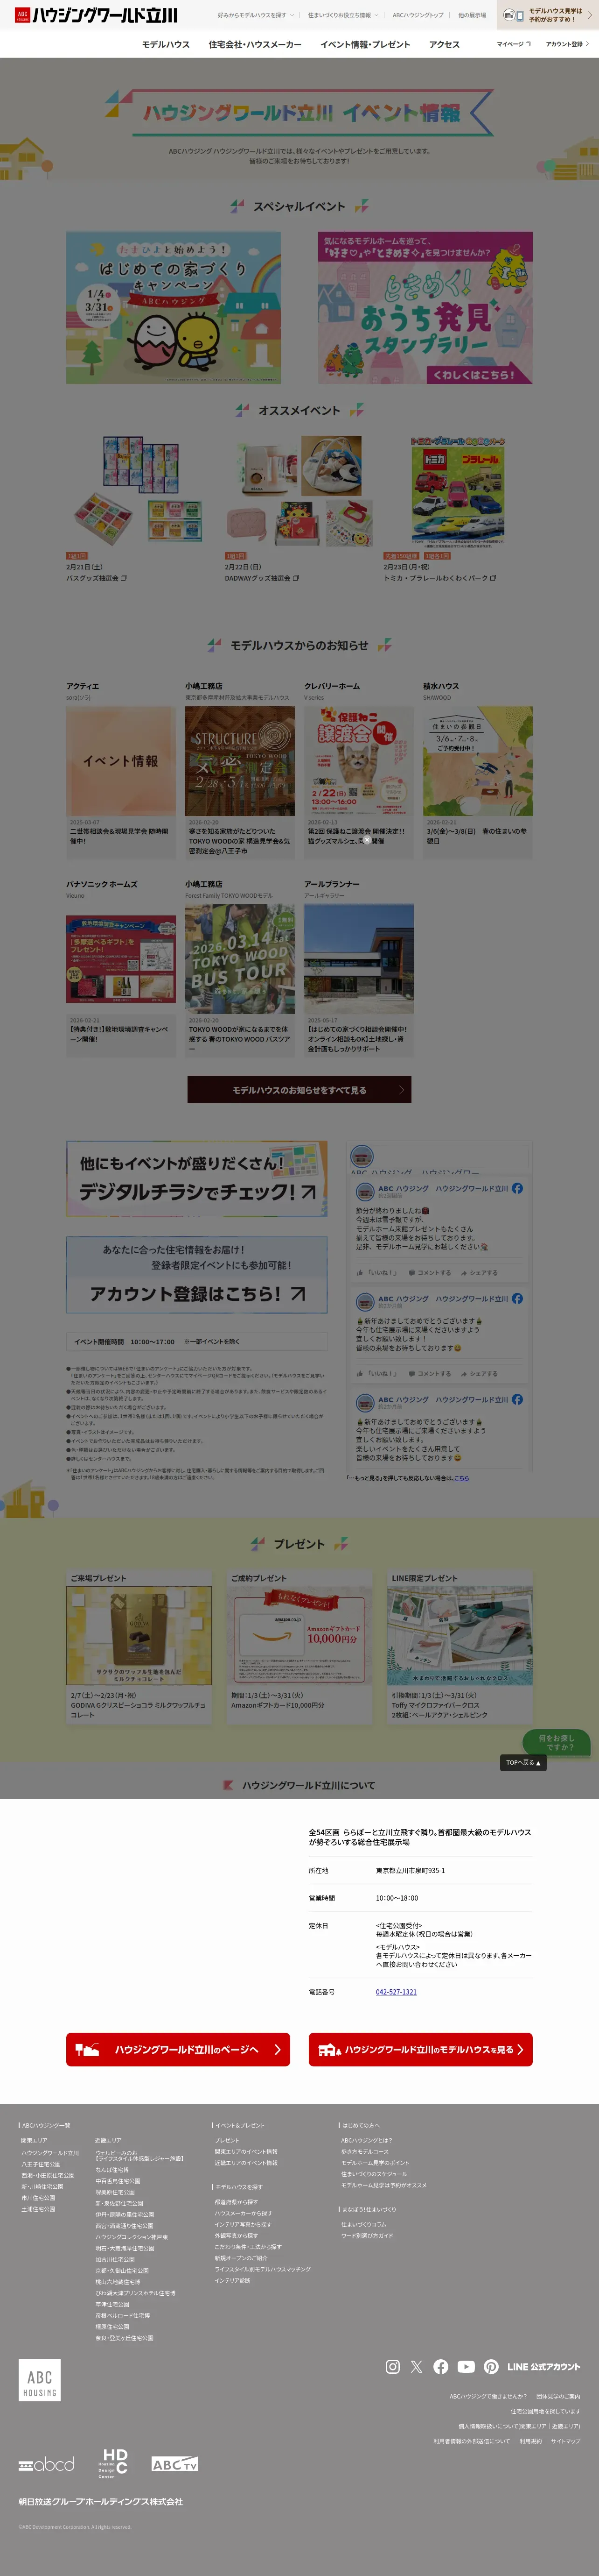Image resolution: width=599 pixels, height=2576 pixels.
Task: Click the phone number 042-527-1321
Action: pyautogui.click(x=397, y=1992)
